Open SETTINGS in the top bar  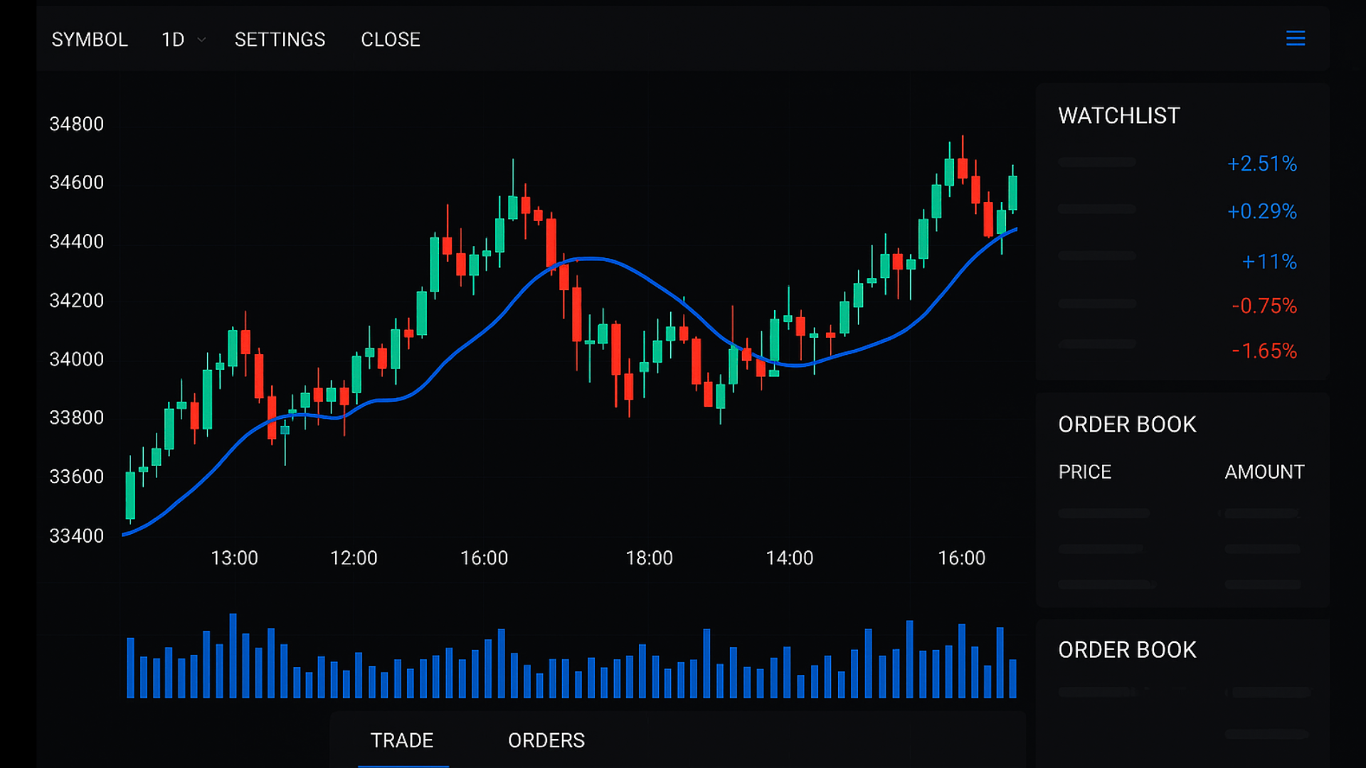280,40
